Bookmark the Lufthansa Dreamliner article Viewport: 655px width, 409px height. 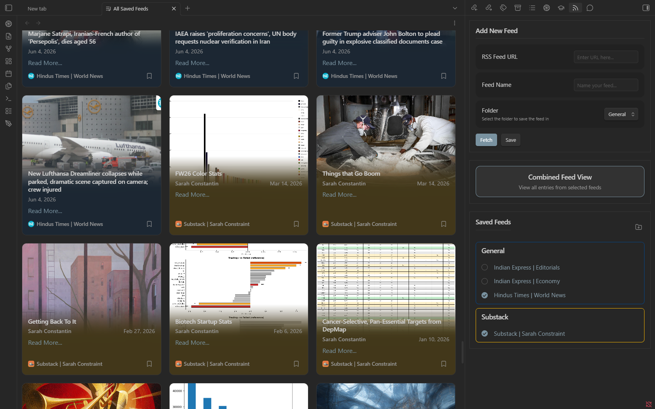(149, 224)
